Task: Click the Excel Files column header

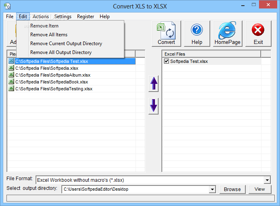Action: coord(211,54)
